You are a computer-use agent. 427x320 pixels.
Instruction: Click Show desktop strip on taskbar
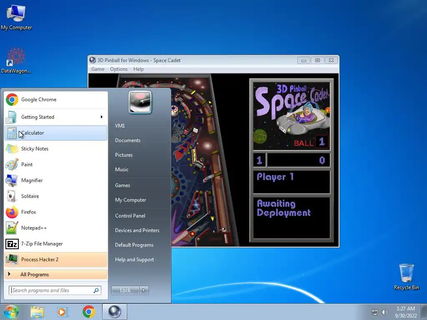424,312
